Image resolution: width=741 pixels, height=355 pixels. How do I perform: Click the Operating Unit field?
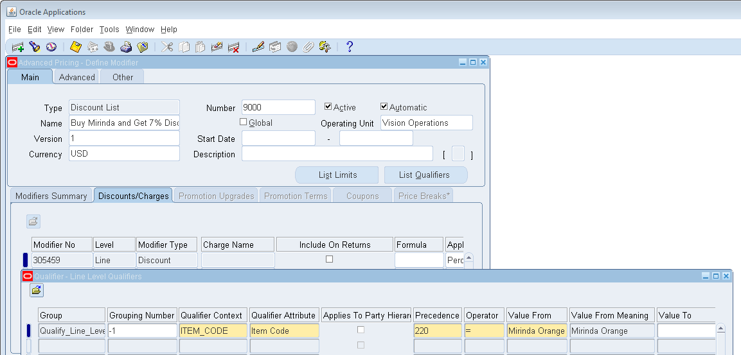[x=426, y=123]
